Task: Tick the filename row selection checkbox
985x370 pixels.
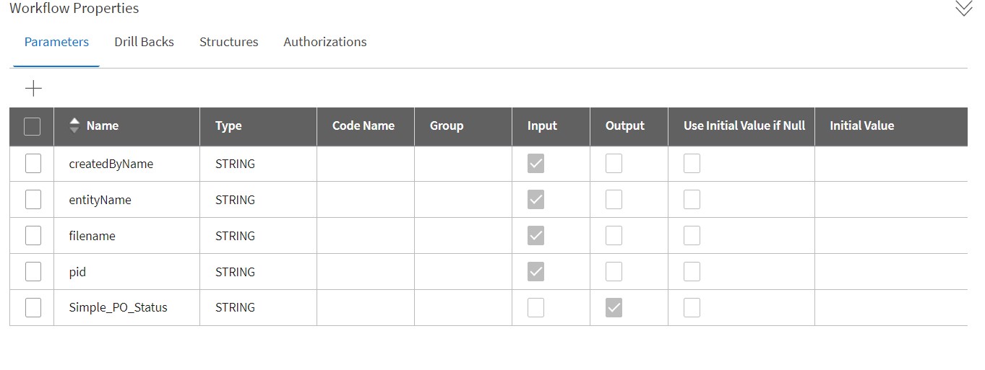Action: 33,236
